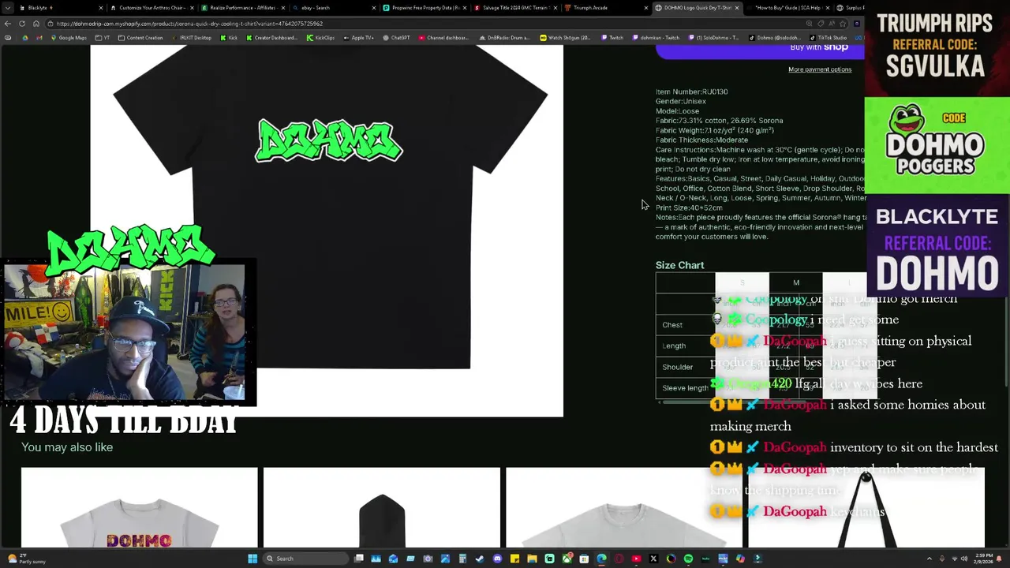The width and height of the screenshot is (1010, 568).
Task: Click the You may also like heading
Action: 67,447
